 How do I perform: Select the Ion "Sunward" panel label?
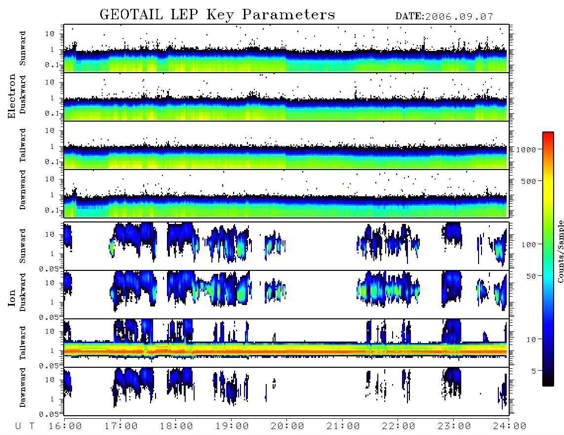pos(23,246)
